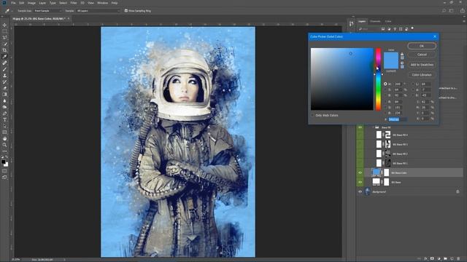Image resolution: width=467 pixels, height=262 pixels.
Task: Click the create new layer icon
Action: click(x=452, y=259)
